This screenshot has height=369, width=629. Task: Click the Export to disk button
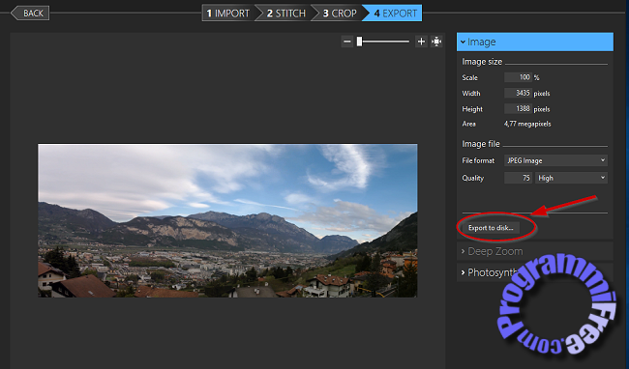click(491, 228)
